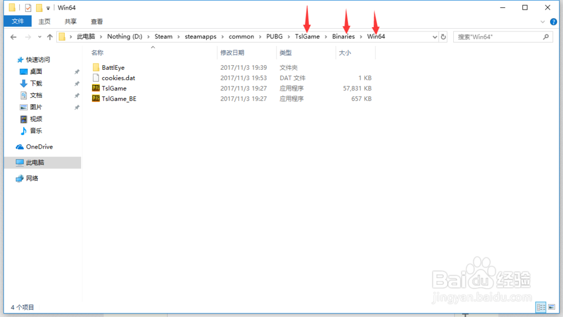
Task: Sort by 修改日期 column header
Action: [x=233, y=53]
